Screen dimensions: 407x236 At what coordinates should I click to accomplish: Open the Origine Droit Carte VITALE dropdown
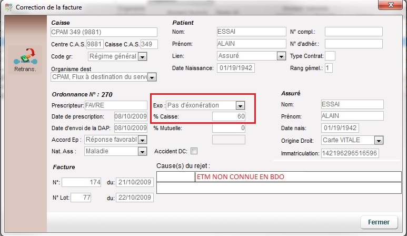(x=378, y=140)
